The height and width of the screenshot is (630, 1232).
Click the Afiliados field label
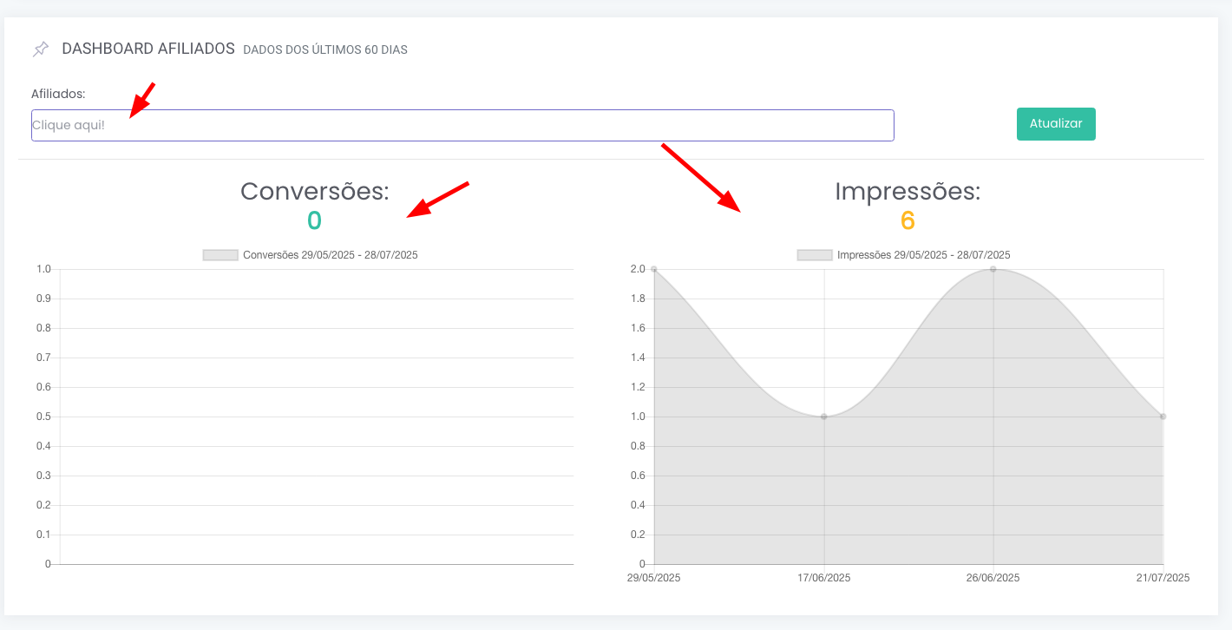pos(58,94)
